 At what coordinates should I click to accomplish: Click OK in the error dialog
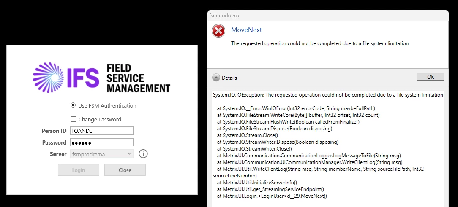click(431, 77)
